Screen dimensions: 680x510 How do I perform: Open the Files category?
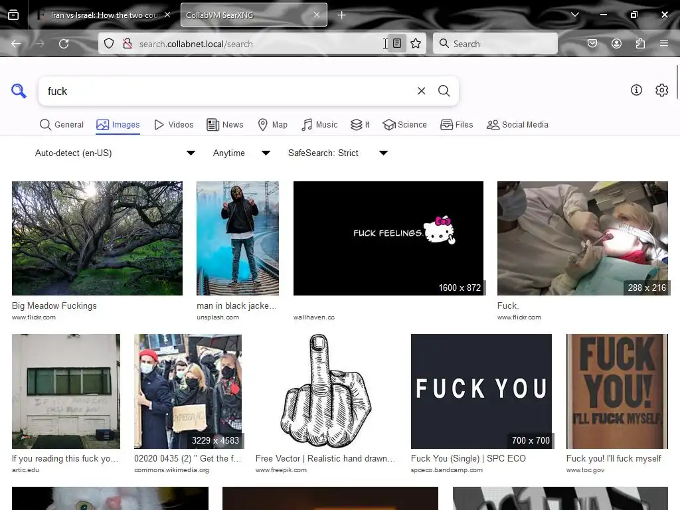click(x=457, y=125)
